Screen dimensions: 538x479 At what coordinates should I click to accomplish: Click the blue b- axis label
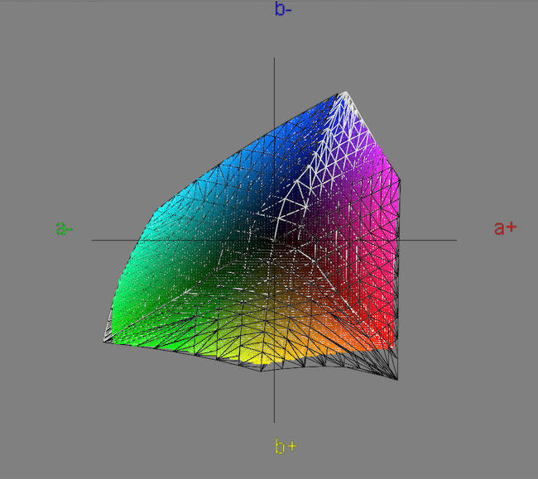tap(283, 10)
